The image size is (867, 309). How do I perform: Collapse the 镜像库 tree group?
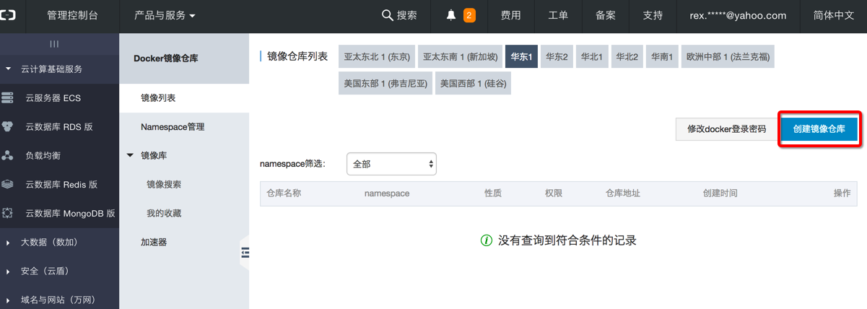[x=130, y=155]
